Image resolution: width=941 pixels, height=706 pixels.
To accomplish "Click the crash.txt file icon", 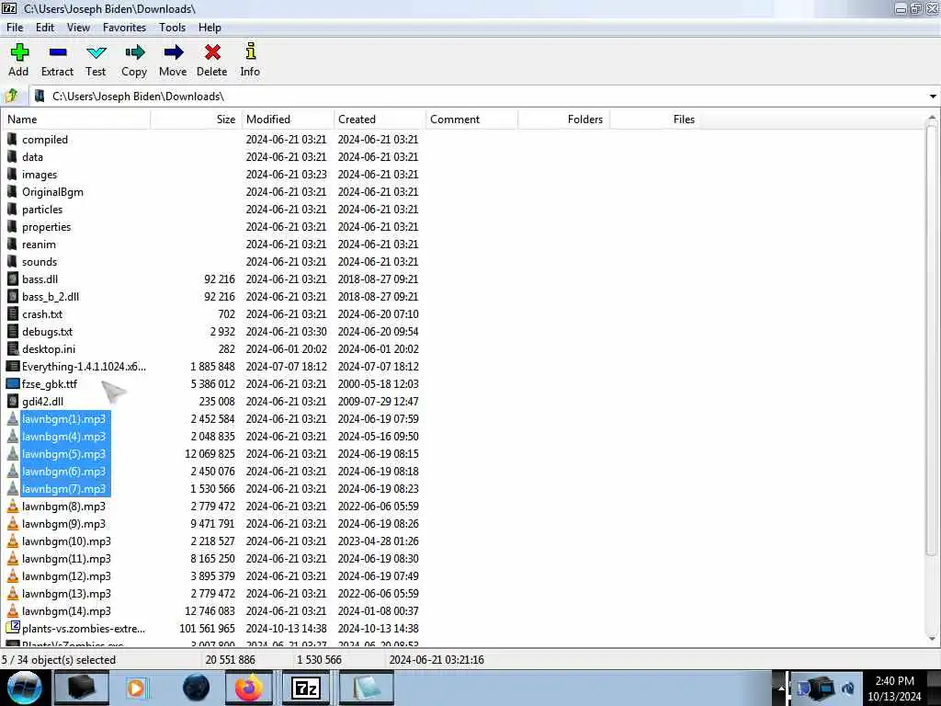I will click(x=13, y=313).
